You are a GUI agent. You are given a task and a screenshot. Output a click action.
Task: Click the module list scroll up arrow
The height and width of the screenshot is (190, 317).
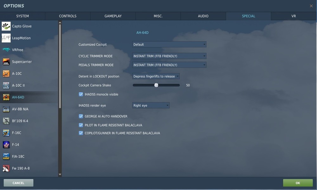[x=60, y=22]
